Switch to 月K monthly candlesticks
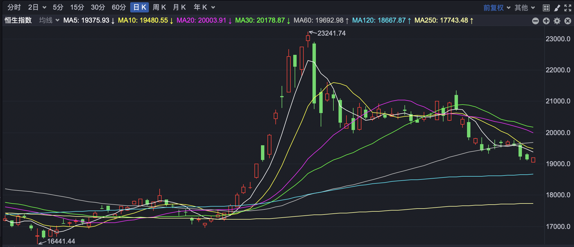The width and height of the screenshot is (574, 247). pyautogui.click(x=179, y=7)
